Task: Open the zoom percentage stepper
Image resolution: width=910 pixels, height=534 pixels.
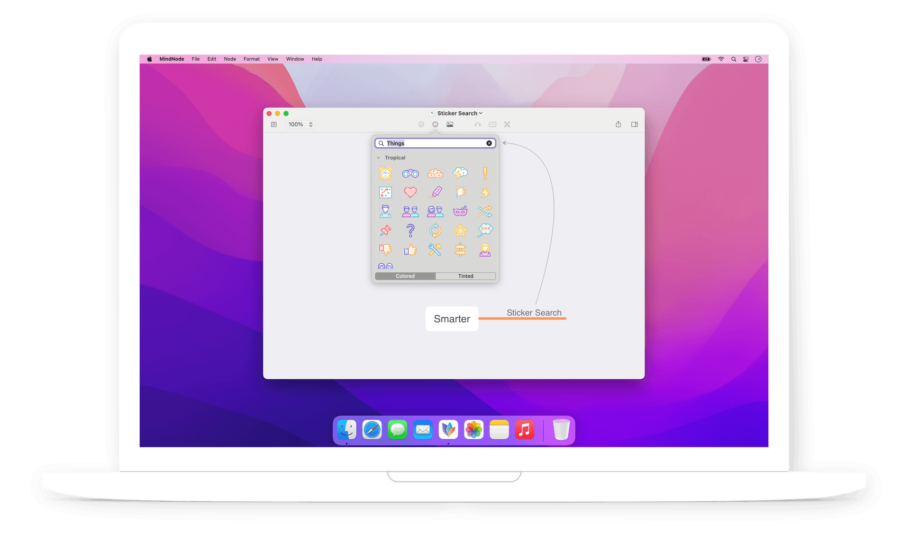Action: click(311, 124)
